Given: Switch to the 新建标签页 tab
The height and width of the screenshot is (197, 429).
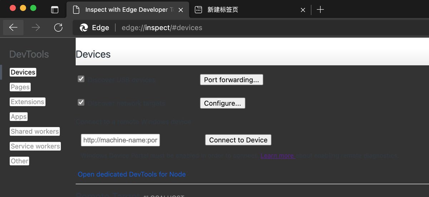Looking at the screenshot, I should [250, 10].
